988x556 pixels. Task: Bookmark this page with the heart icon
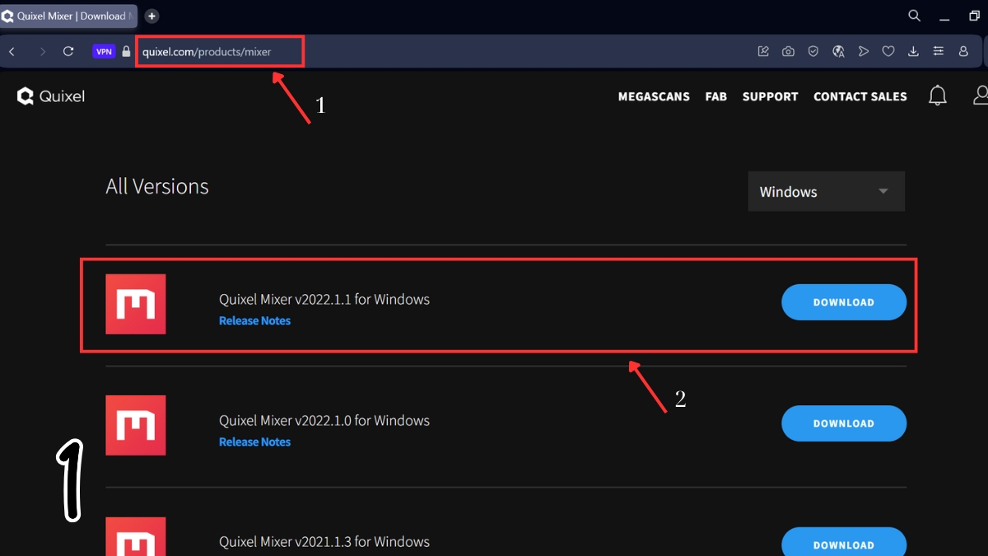pyautogui.click(x=888, y=51)
